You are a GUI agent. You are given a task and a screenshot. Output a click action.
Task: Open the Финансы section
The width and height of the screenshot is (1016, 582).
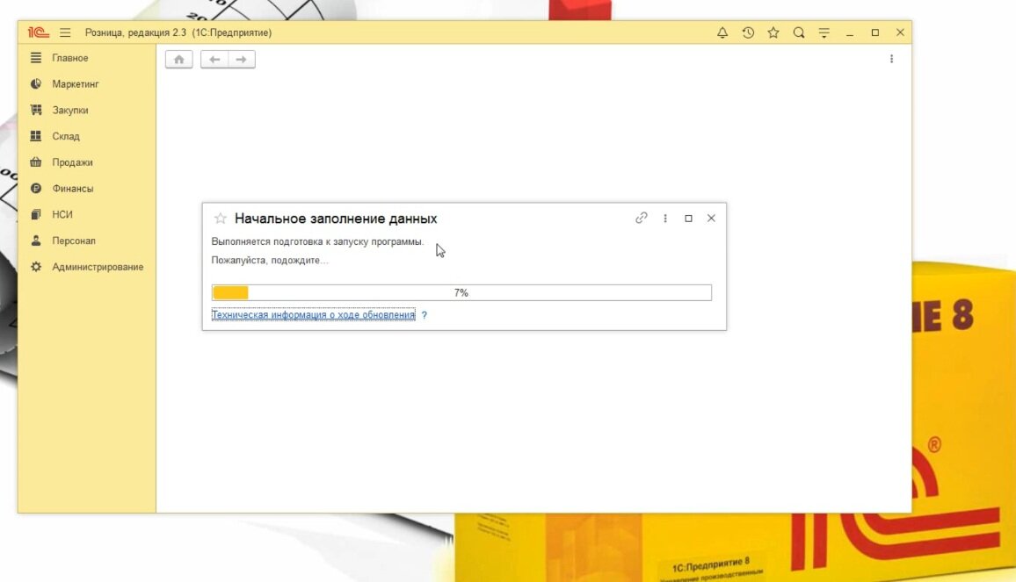73,189
